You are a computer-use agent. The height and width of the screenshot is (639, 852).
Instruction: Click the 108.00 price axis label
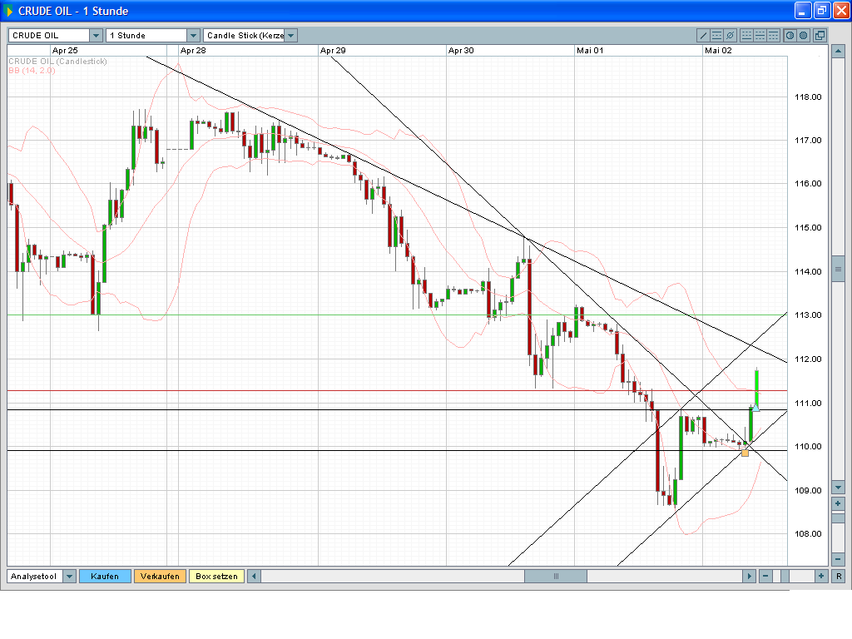808,534
